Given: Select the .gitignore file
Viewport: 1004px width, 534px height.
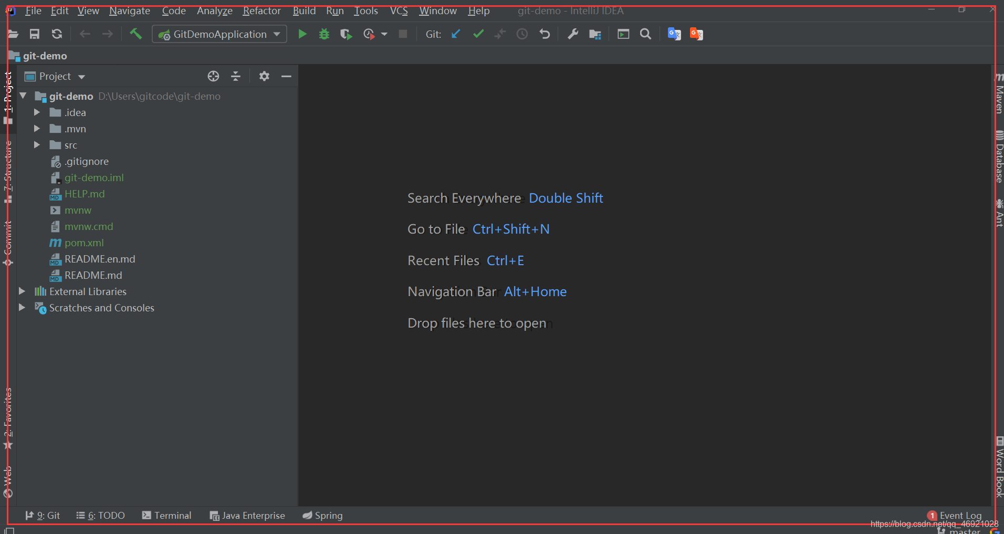Looking at the screenshot, I should (87, 161).
